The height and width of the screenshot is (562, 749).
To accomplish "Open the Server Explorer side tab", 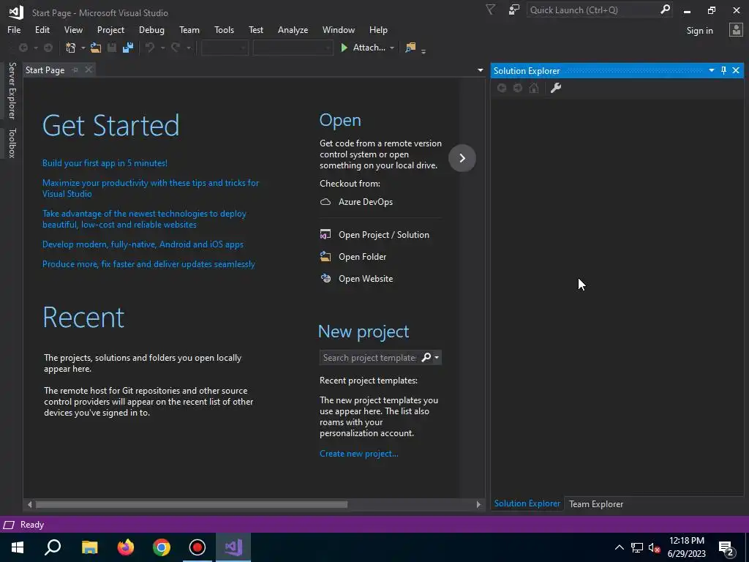I will (12, 90).
